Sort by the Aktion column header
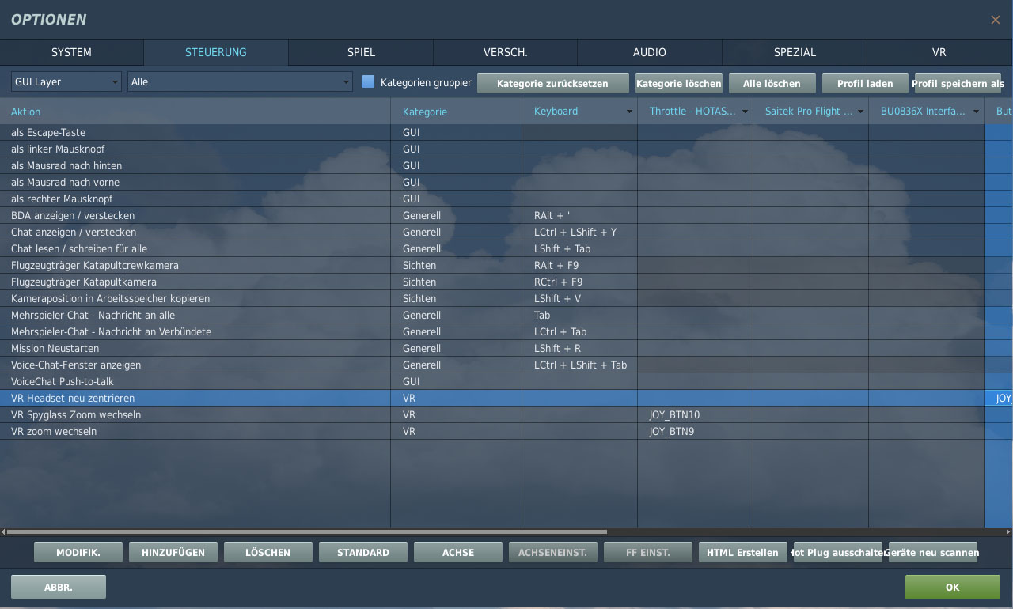This screenshot has width=1013, height=609. click(26, 112)
